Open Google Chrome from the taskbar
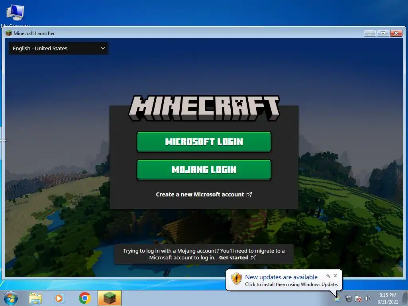This screenshot has height=306, width=408. [x=84, y=298]
